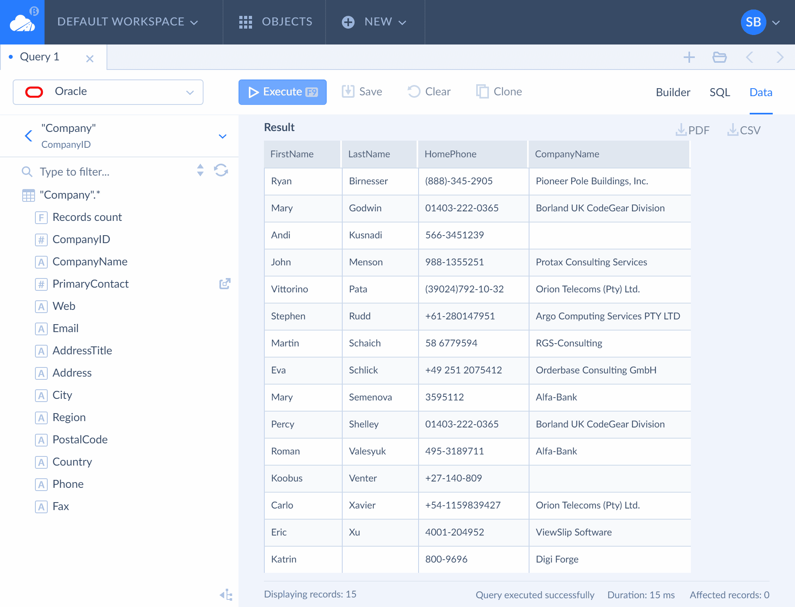Image resolution: width=795 pixels, height=607 pixels.
Task: Run the query with Execute button
Action: (x=283, y=92)
